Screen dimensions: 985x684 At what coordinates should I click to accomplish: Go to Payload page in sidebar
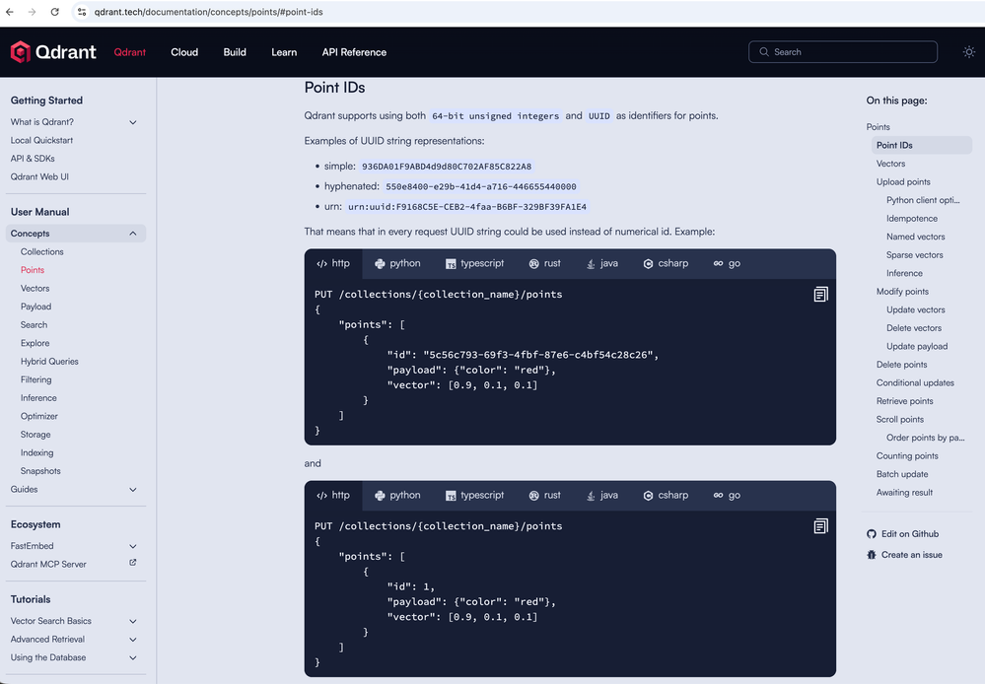[x=35, y=307]
